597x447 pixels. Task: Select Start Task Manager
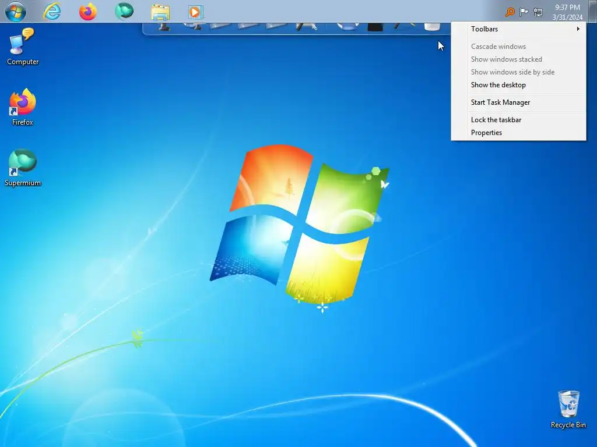(x=518, y=102)
